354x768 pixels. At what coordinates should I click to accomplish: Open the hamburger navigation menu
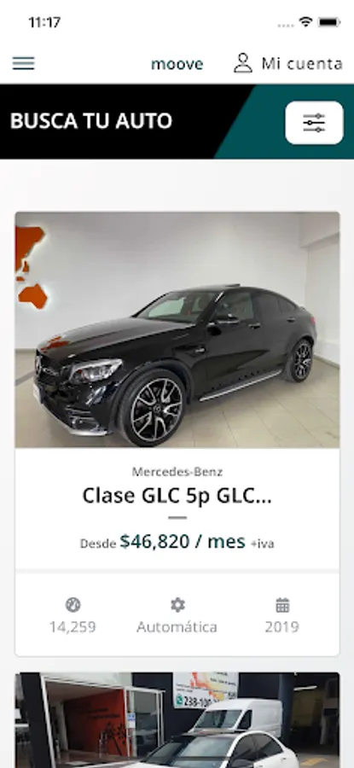coord(24,64)
